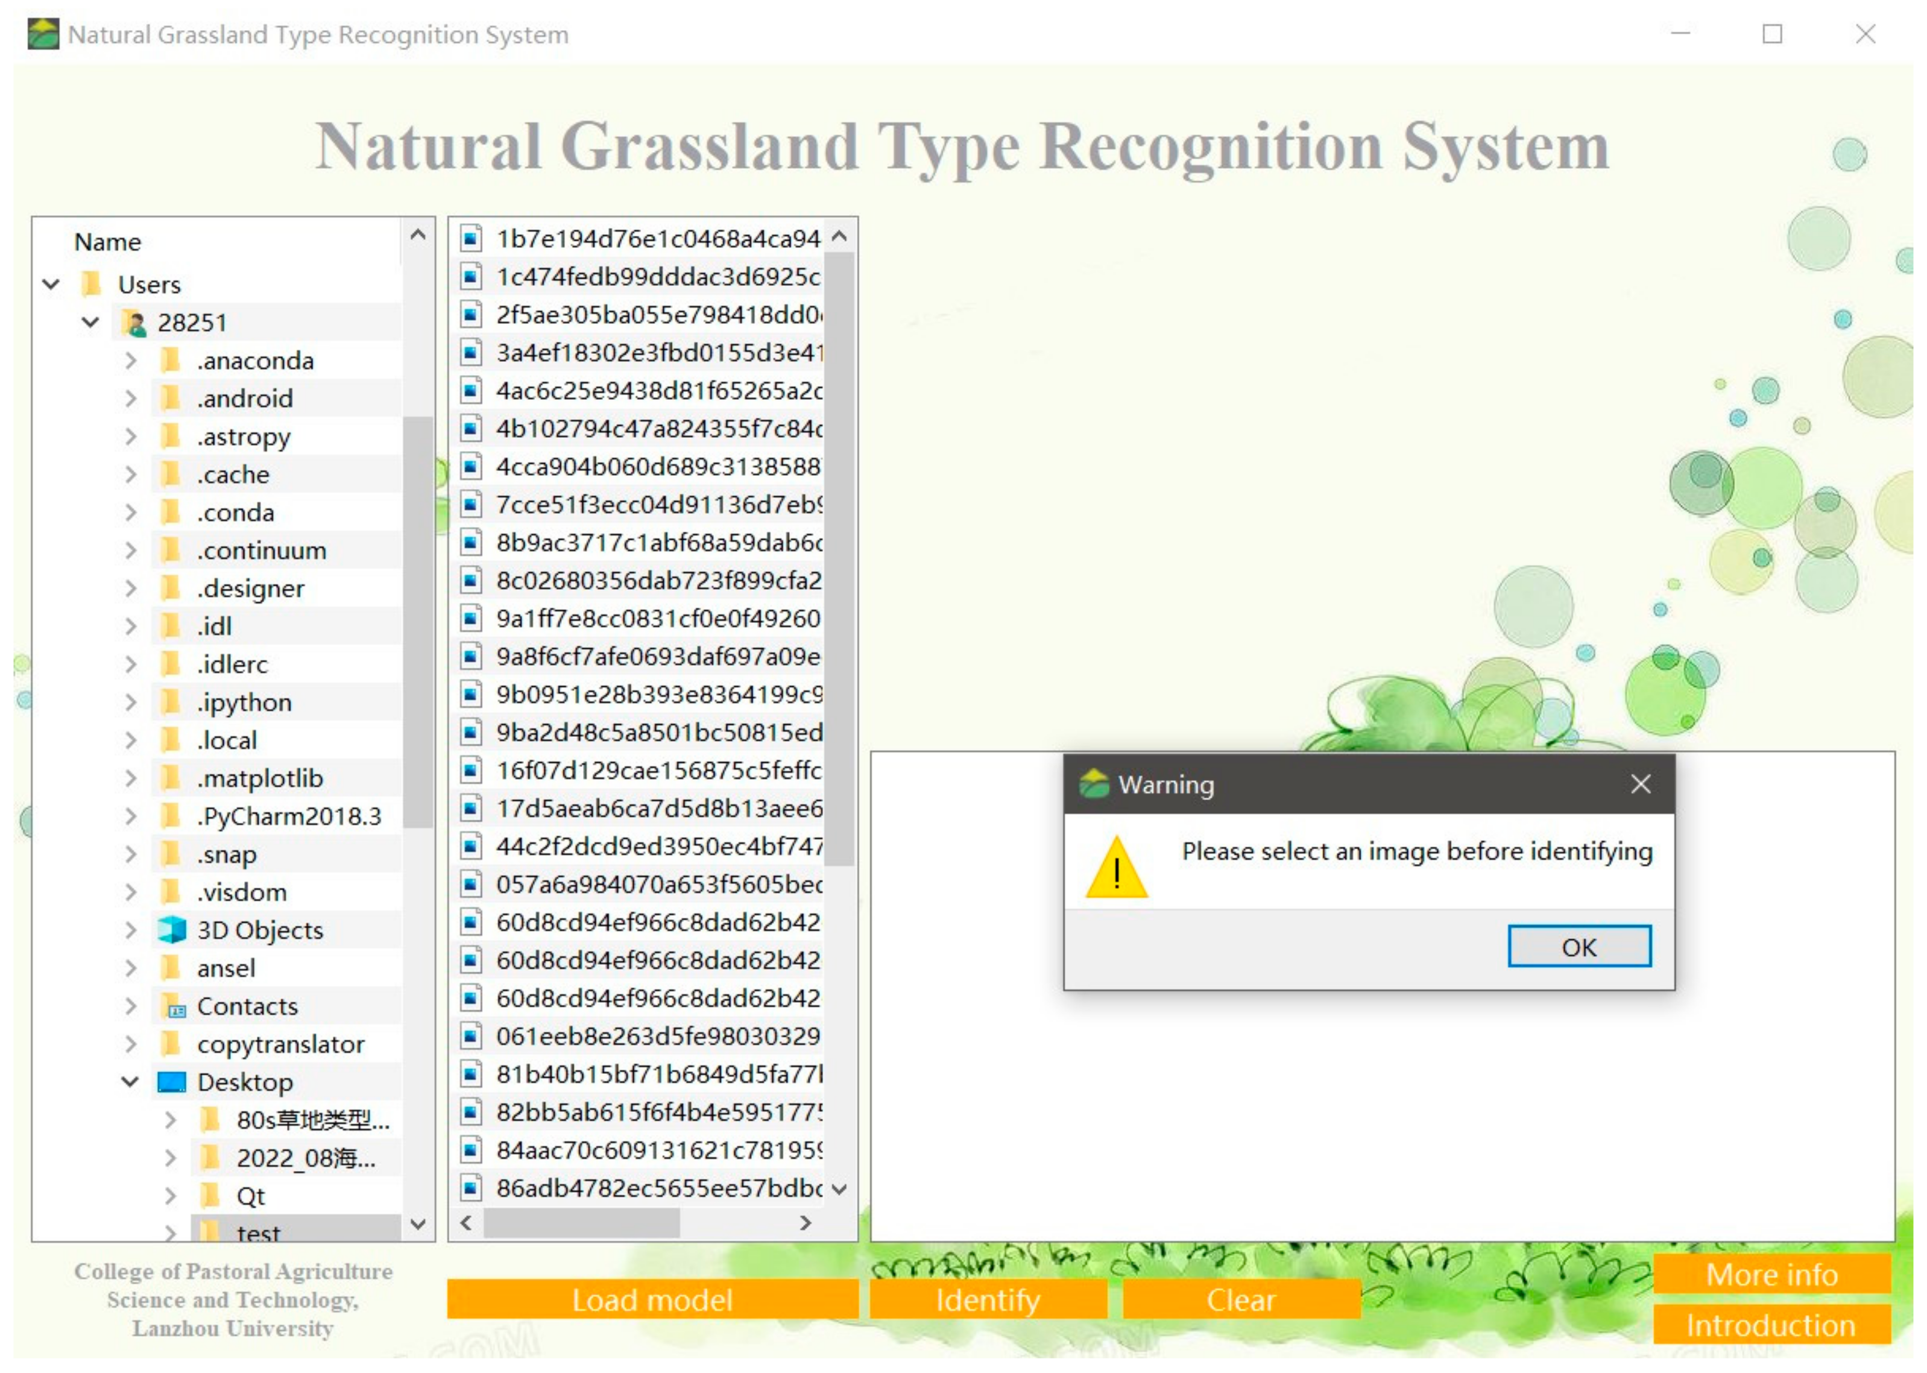Collapse the 28251 user folder node
This screenshot has width=1927, height=1373.
tap(90, 322)
